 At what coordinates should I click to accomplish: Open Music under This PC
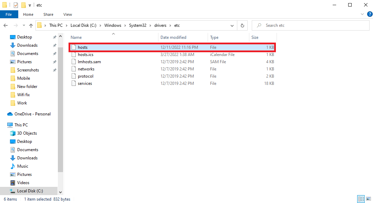pyautogui.click(x=23, y=166)
